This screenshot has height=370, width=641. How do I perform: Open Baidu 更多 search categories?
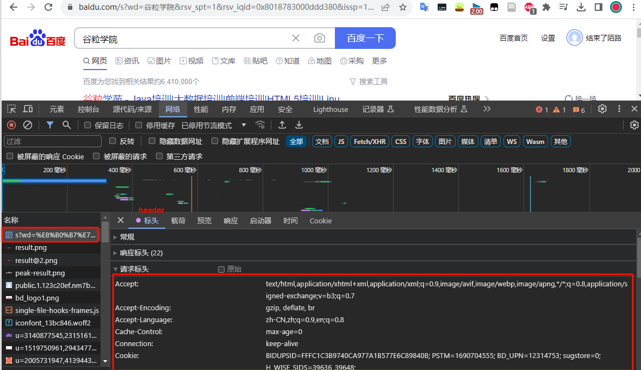(379, 61)
